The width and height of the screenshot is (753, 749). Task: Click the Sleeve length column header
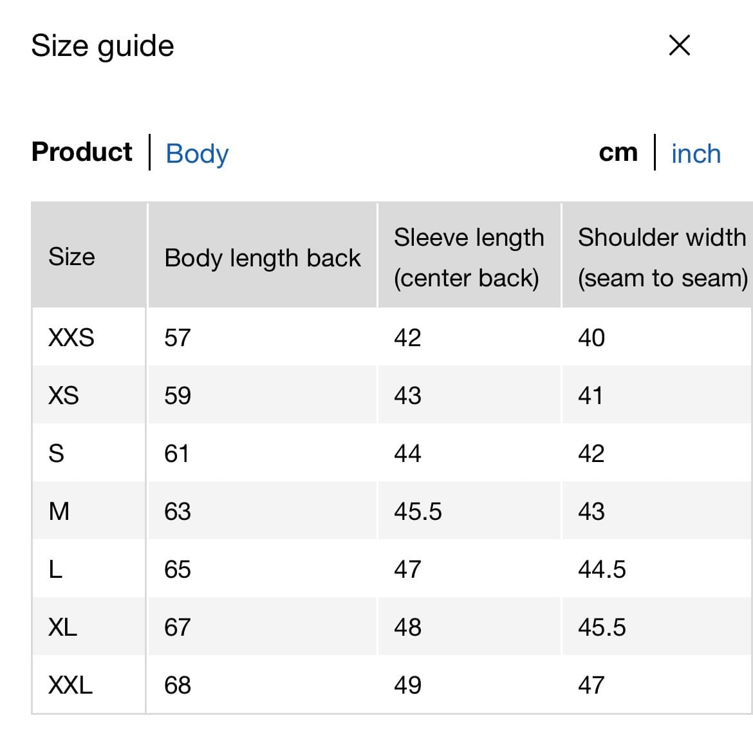click(x=469, y=257)
